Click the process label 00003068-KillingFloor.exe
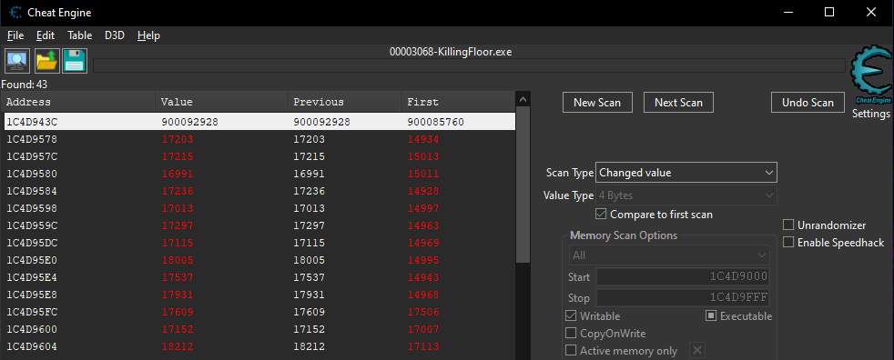894x360 pixels. 451,52
